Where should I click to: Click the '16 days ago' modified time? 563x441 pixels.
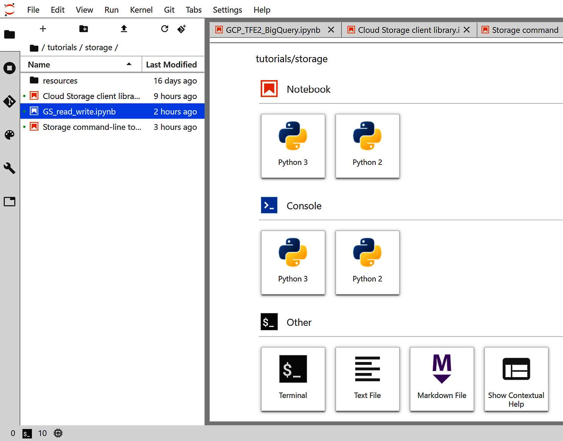[x=175, y=81]
